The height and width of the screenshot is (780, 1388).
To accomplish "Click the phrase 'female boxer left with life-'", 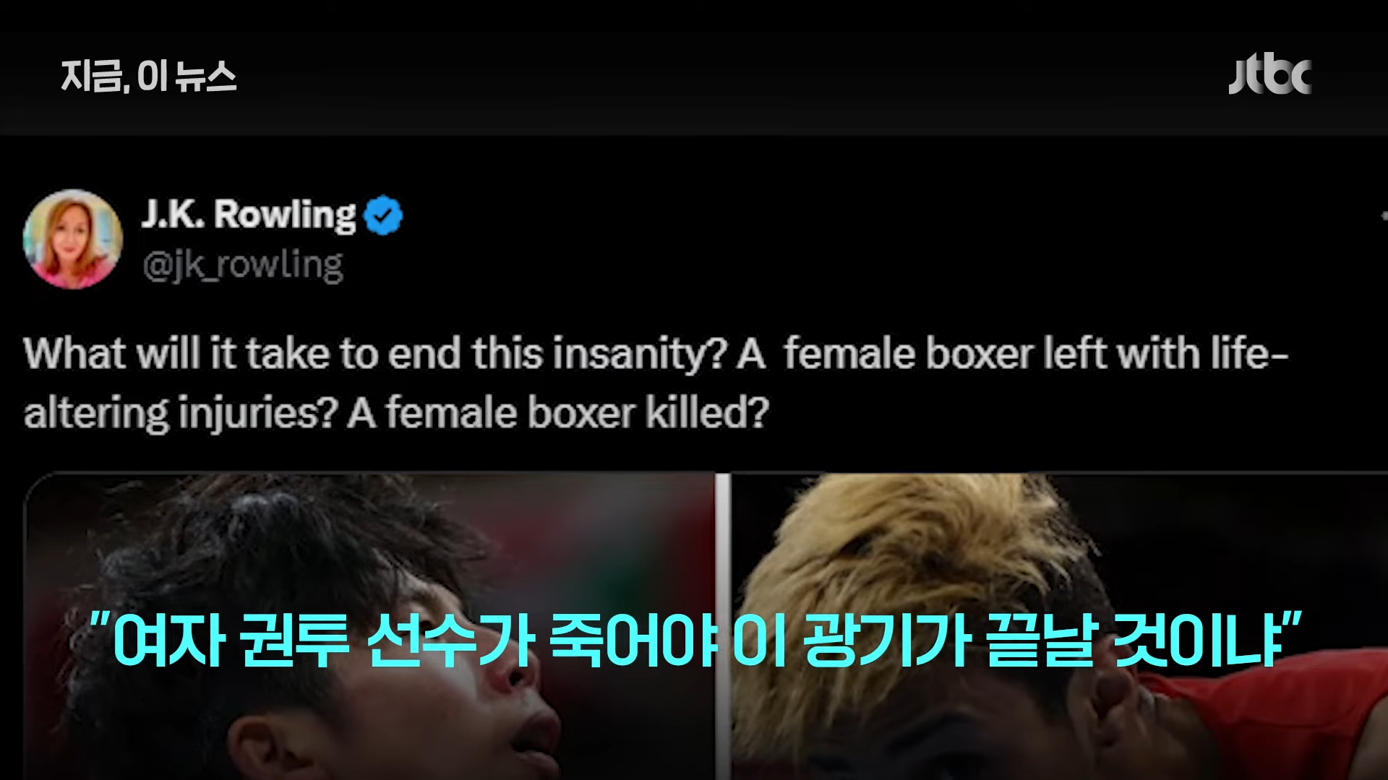I will click(1036, 354).
